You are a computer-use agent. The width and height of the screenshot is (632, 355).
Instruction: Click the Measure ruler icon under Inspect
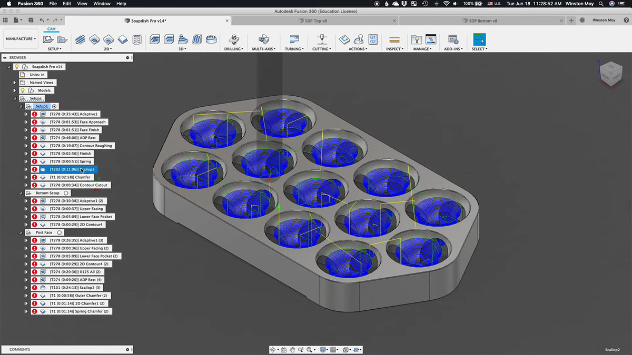(x=393, y=39)
